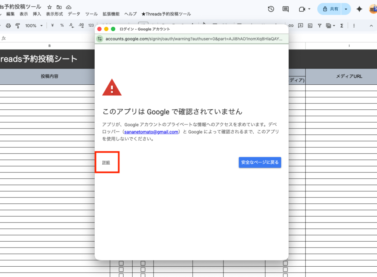The width and height of the screenshot is (377, 277).
Task: Open the comments panel icon
Action: pos(285,9)
